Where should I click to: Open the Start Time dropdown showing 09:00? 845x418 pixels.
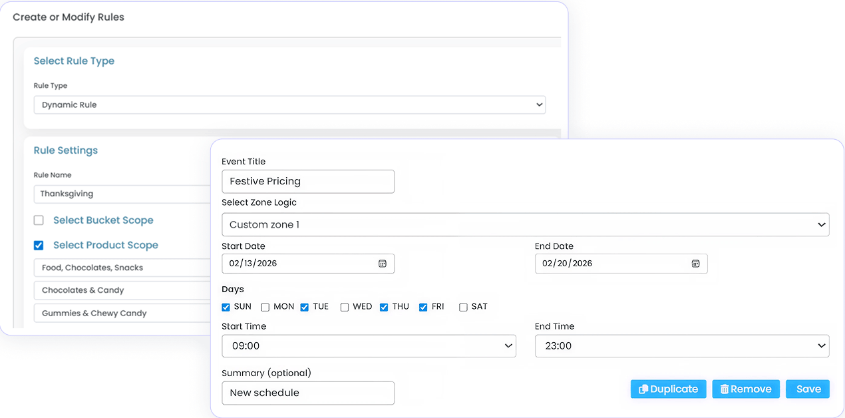[369, 346]
